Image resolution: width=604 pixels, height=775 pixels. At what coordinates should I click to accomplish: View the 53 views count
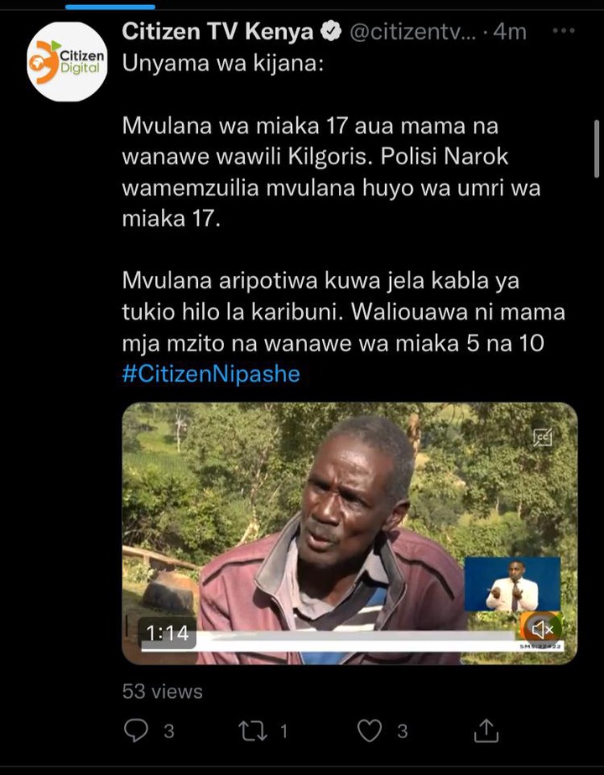point(163,691)
